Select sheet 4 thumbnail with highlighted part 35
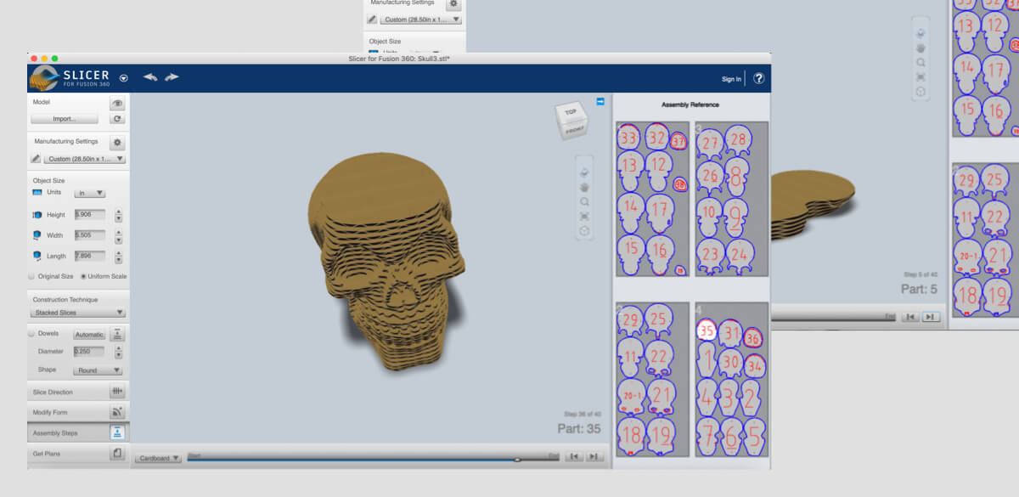Image resolution: width=1019 pixels, height=497 pixels. (x=731, y=380)
